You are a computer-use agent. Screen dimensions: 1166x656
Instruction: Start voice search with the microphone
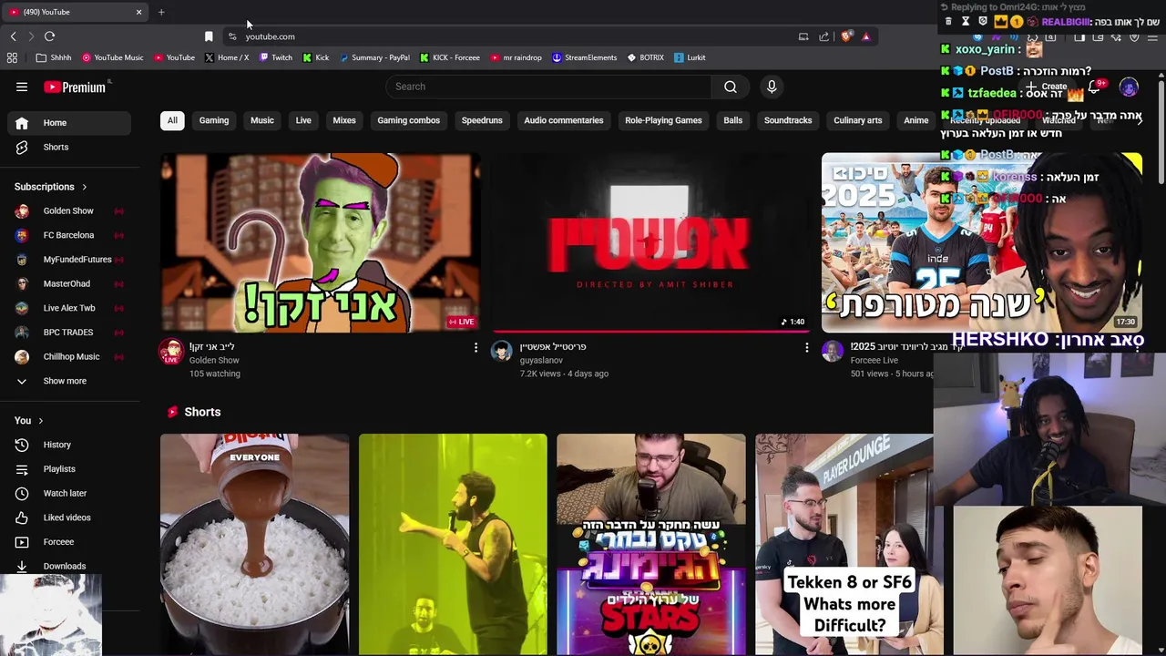tap(772, 87)
